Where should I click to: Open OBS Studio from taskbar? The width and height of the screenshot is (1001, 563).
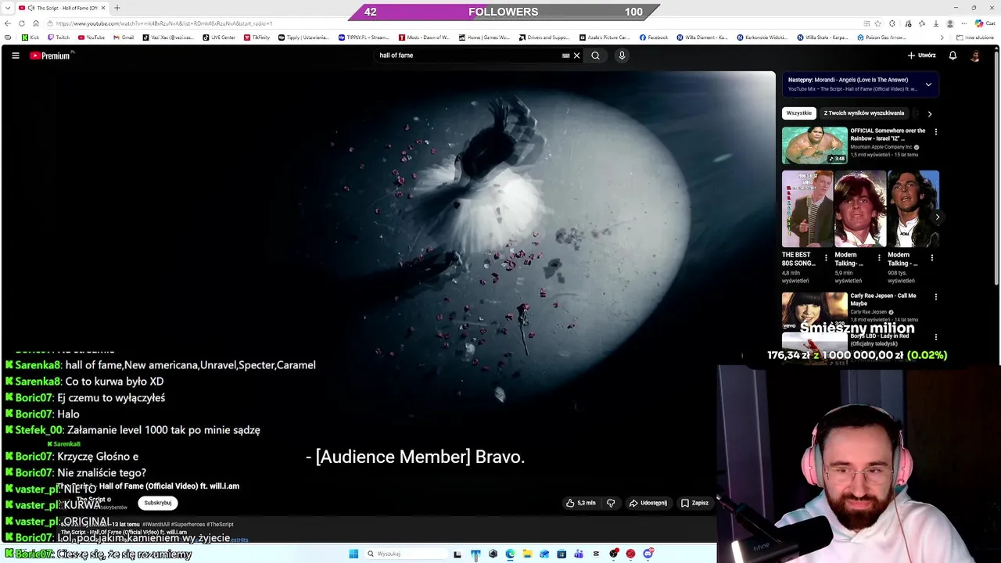click(613, 554)
